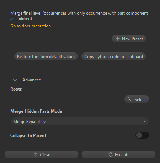The height and width of the screenshot is (163, 160).
Task: Click the plus icon on New Preset
Action: tap(118, 39)
